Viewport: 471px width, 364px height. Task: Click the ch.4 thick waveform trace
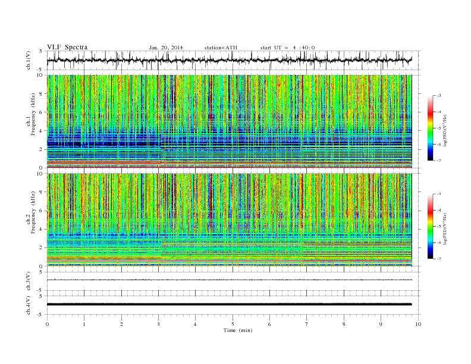tap(230, 305)
